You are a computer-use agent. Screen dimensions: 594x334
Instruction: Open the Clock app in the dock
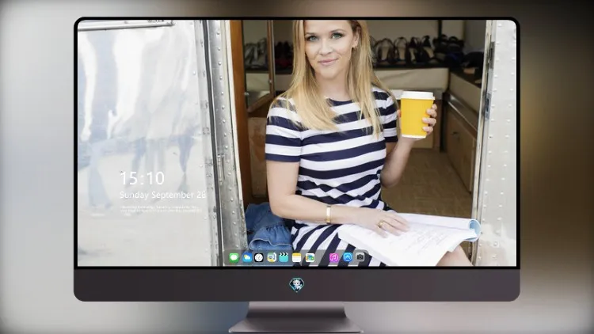pos(259,258)
